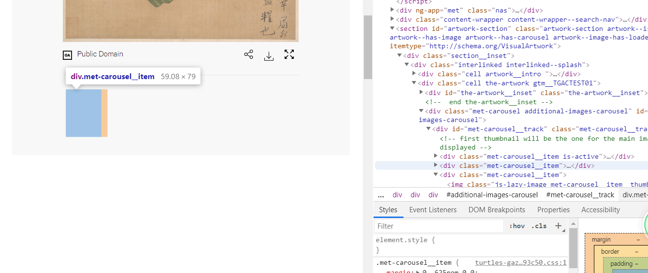
Task: Open the turtles-gaz…93c50.css:1 source link
Action: pyautogui.click(x=520, y=263)
